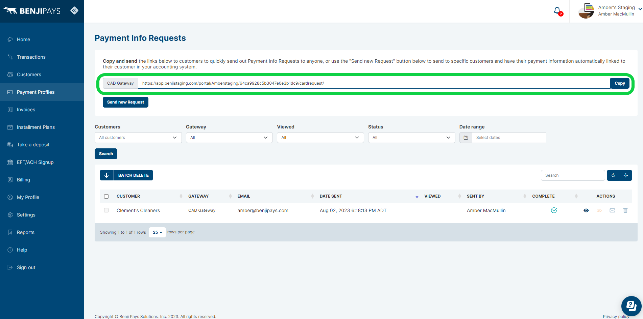Open the help chat widget
Screen dimensions: 643x319
pyautogui.click(x=632, y=306)
